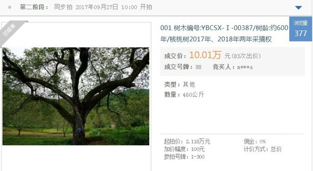Click the 参拍号牌 1-300 text
Image resolution: width=313 pixels, height=171 pixels.
point(184,157)
